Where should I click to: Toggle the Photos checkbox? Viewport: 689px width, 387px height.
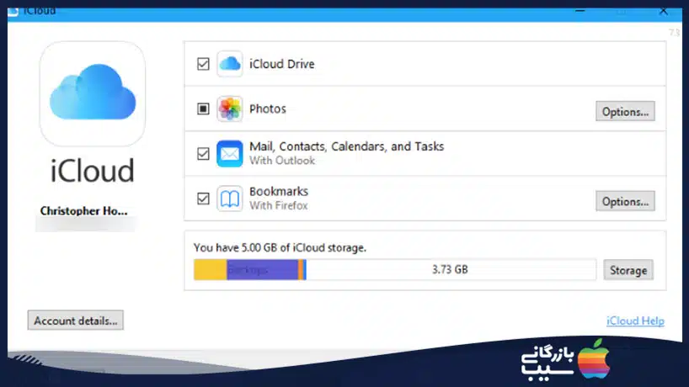pyautogui.click(x=203, y=109)
